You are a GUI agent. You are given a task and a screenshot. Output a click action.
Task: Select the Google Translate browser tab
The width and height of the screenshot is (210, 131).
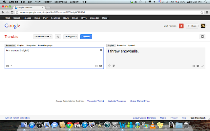[x=29, y=8]
